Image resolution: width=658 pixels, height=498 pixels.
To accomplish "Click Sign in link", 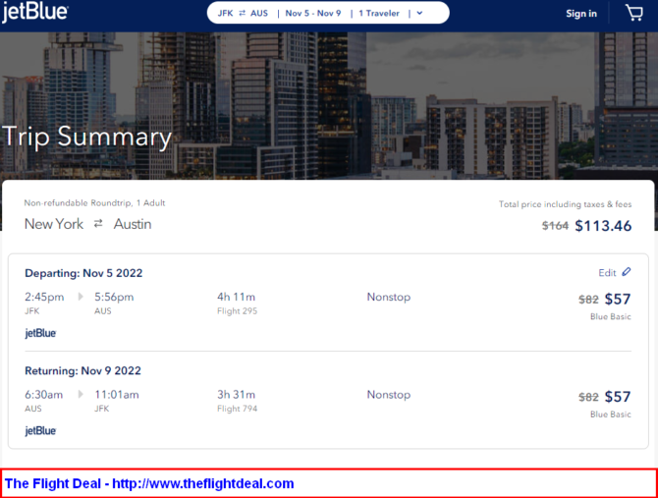I will pos(581,14).
